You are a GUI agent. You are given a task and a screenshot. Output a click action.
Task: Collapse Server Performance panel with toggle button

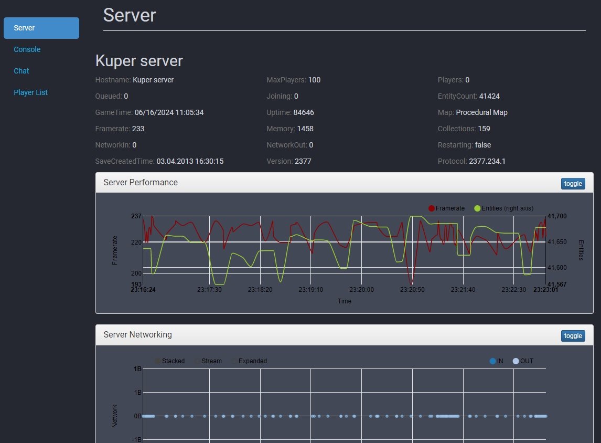[x=573, y=184]
